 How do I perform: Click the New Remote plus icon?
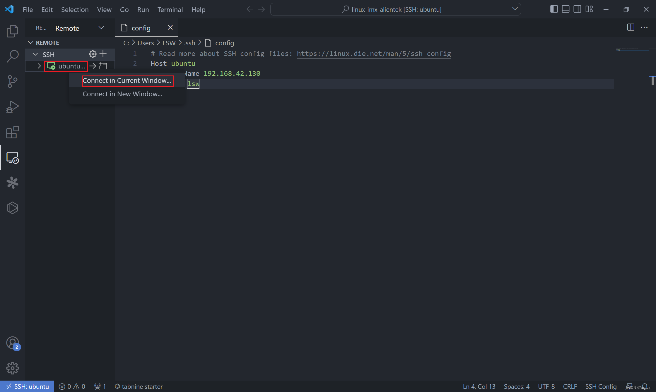click(x=103, y=54)
